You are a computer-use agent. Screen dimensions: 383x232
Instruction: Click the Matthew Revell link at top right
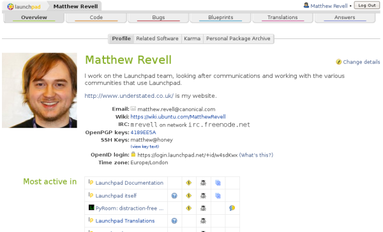[x=329, y=6]
